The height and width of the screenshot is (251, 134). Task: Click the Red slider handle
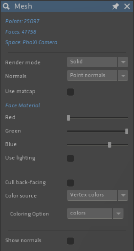pos(69,118)
